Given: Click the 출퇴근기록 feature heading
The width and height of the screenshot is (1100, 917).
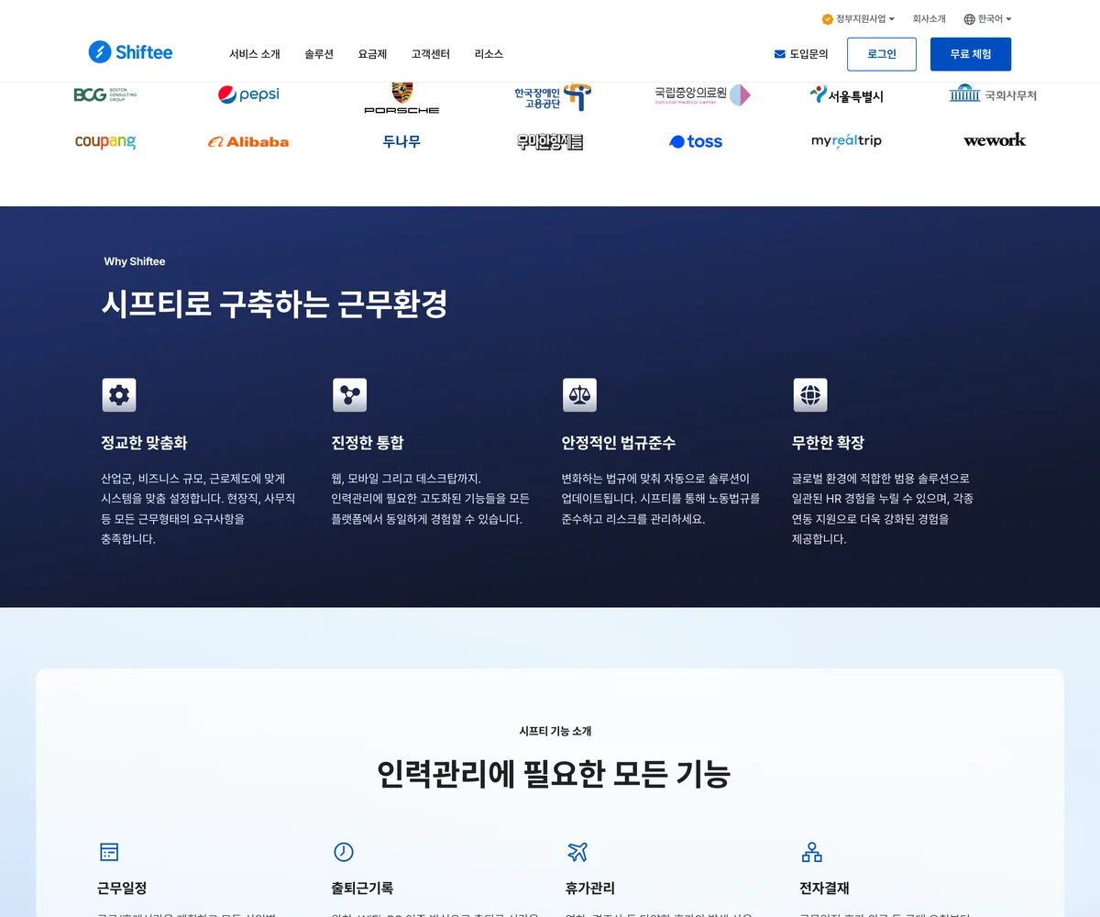Looking at the screenshot, I should 362,888.
